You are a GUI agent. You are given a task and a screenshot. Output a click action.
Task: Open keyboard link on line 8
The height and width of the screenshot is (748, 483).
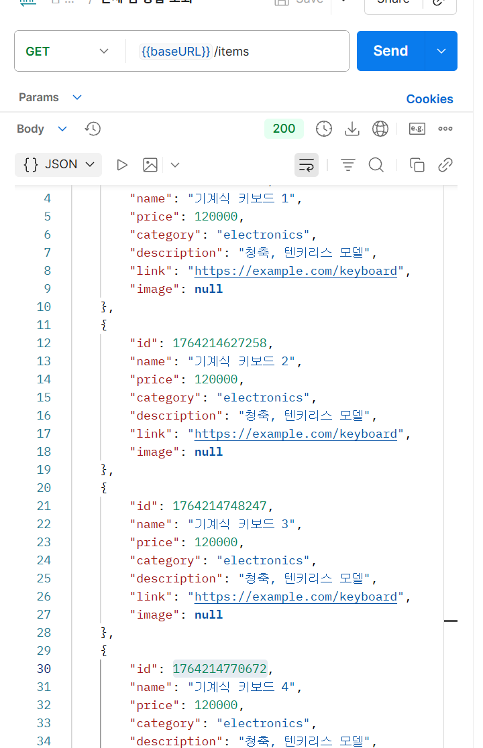coord(295,271)
